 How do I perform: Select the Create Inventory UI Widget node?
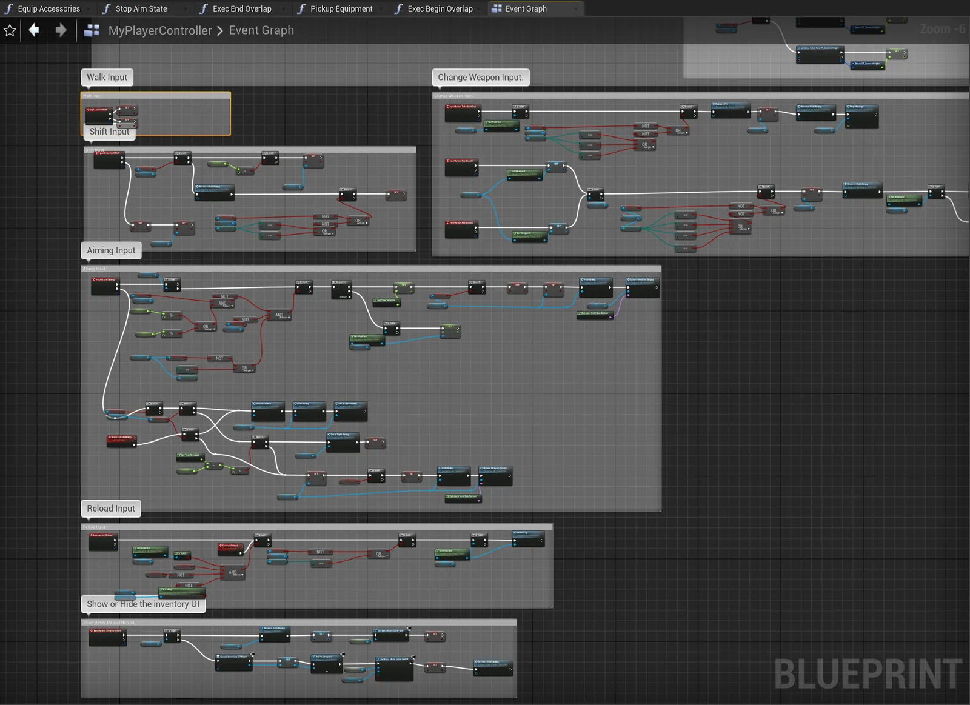234,662
